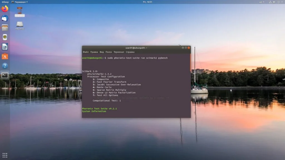Screen dimensions: 285x160
Task: Open the en keyboard layout dropdown
Action: tap(262, 2)
